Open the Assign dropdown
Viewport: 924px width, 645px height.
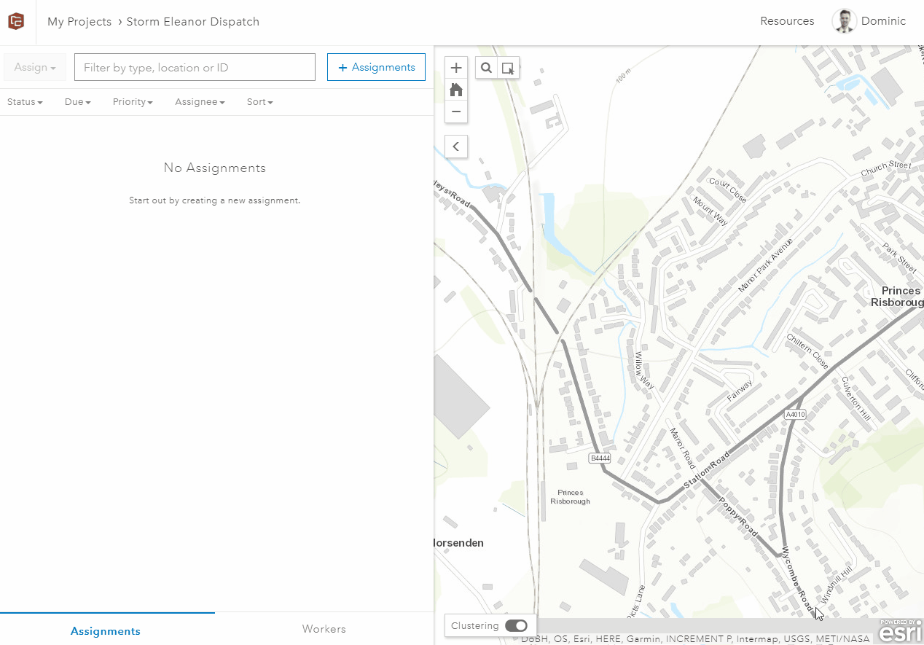point(35,67)
